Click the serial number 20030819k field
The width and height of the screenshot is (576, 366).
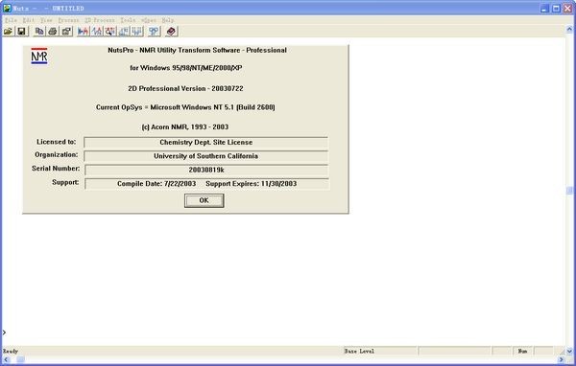206,170
